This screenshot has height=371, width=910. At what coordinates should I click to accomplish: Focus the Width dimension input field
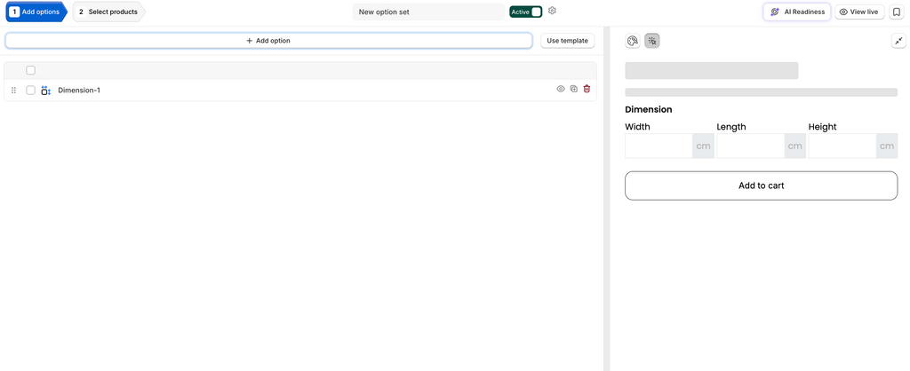pyautogui.click(x=659, y=146)
